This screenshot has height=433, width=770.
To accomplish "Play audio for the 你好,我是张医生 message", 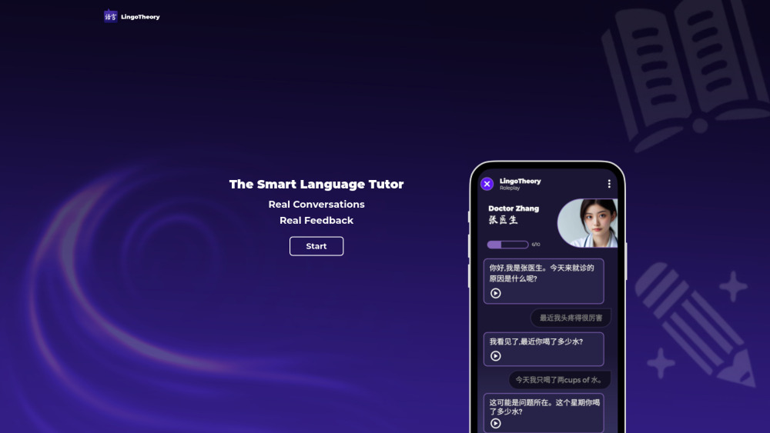I will pos(496,293).
